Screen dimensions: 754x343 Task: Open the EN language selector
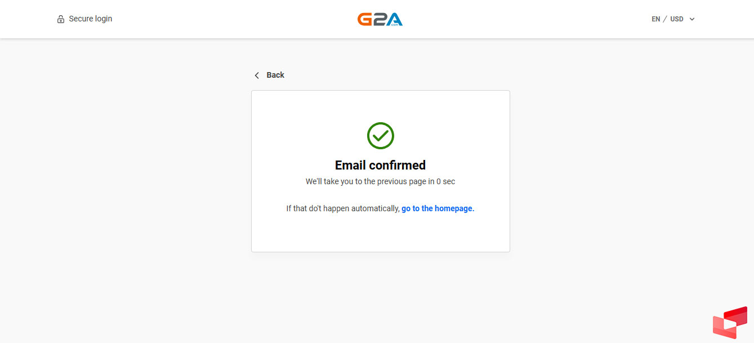point(656,19)
